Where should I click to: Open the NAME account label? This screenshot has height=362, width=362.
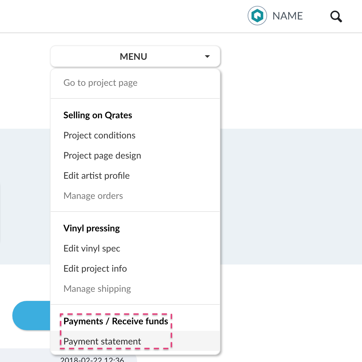coord(288,16)
